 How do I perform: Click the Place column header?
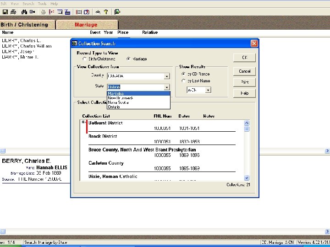[123, 32]
